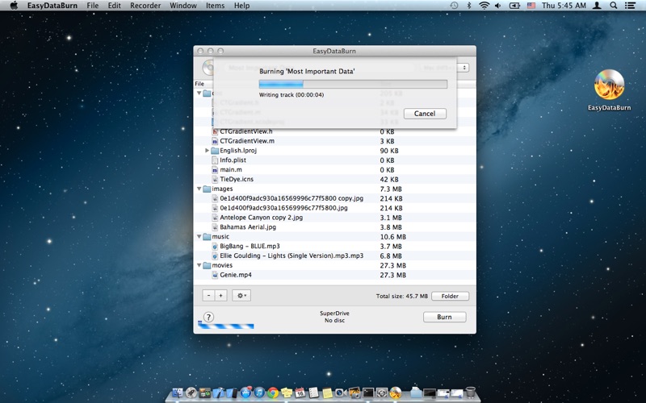The image size is (646, 403).
Task: Open the Apple menu
Action: tap(14, 6)
